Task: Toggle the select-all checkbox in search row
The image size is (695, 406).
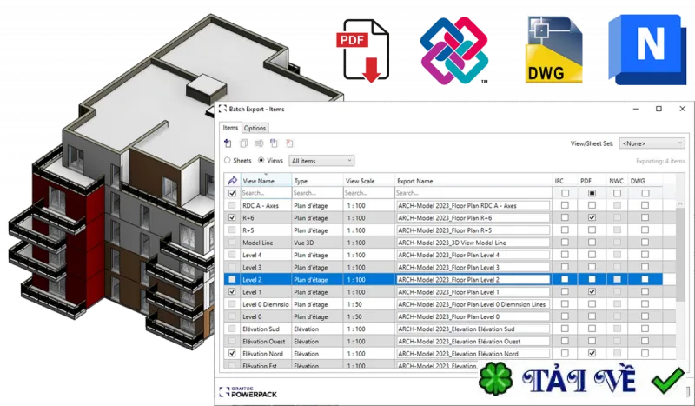Action: (x=232, y=193)
